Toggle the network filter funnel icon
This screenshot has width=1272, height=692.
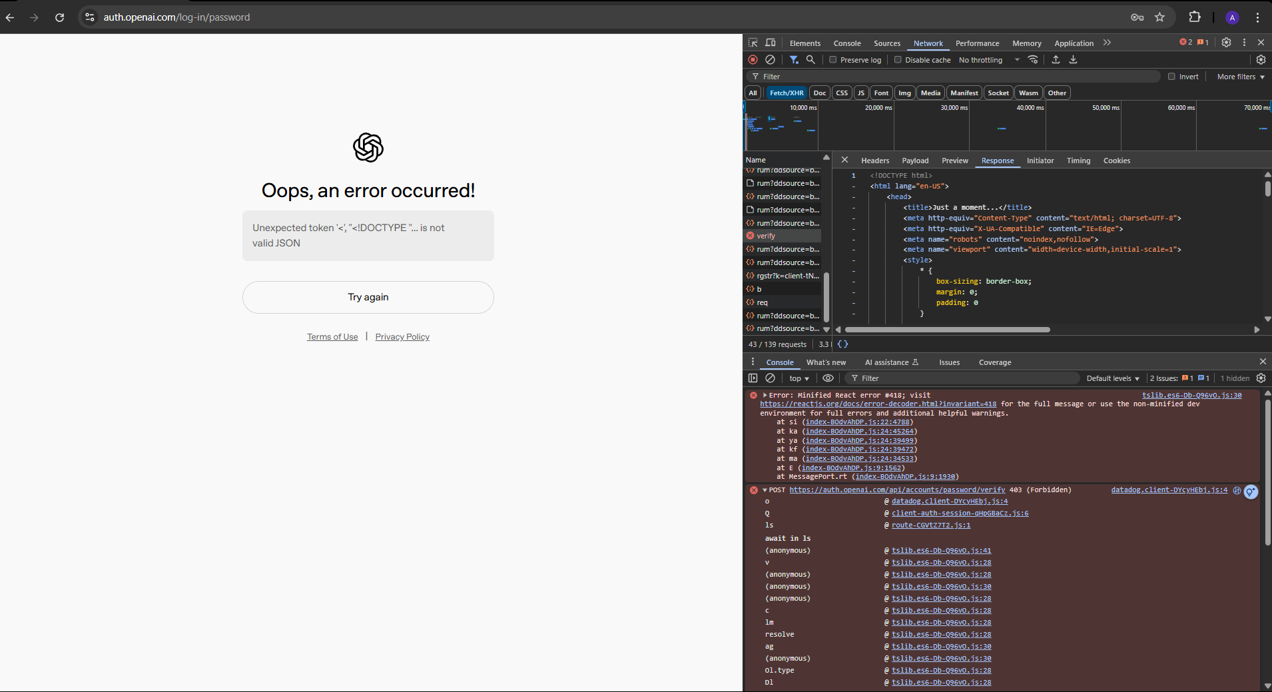click(x=794, y=60)
